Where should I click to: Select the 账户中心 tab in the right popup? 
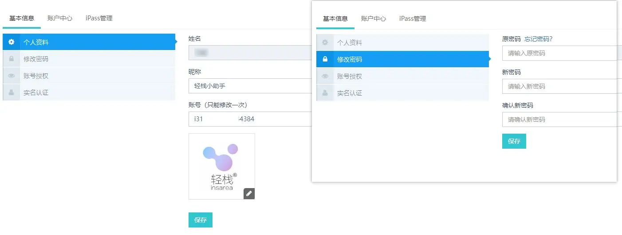pyautogui.click(x=374, y=19)
